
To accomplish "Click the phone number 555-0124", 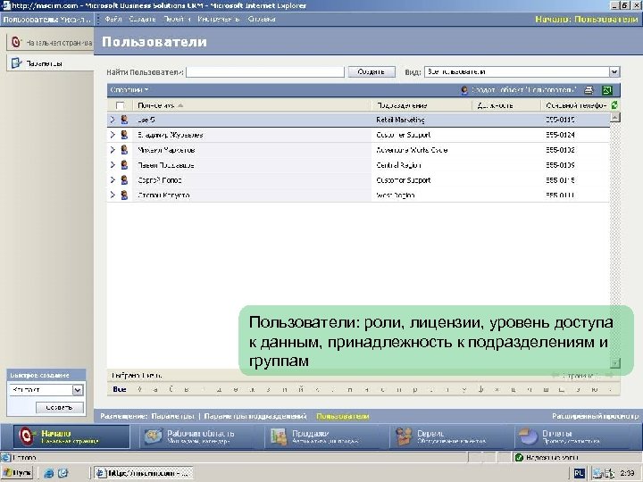I will [x=560, y=135].
